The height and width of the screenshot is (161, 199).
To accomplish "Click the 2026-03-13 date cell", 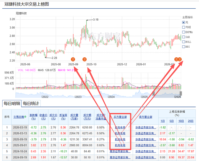I will pyautogui.click(x=20, y=133).
